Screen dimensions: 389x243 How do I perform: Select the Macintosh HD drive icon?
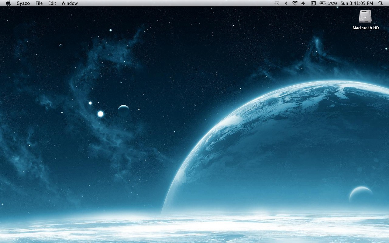tap(365, 16)
